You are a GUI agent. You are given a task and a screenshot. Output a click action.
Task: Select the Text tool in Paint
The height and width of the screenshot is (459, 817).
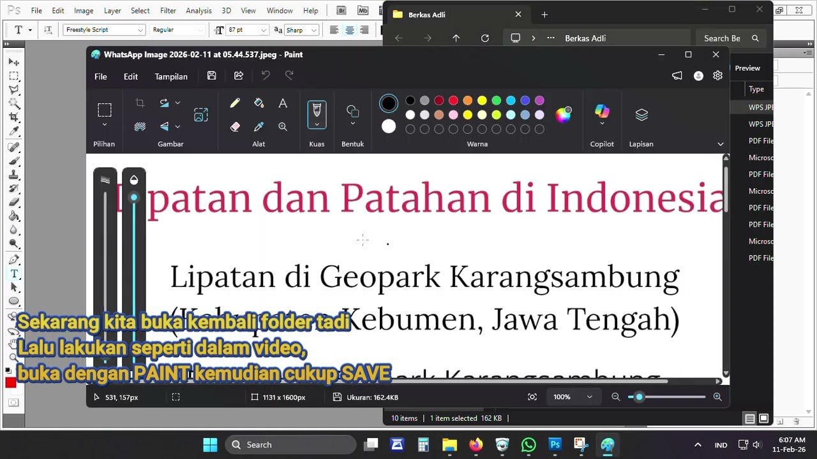pyautogui.click(x=283, y=103)
